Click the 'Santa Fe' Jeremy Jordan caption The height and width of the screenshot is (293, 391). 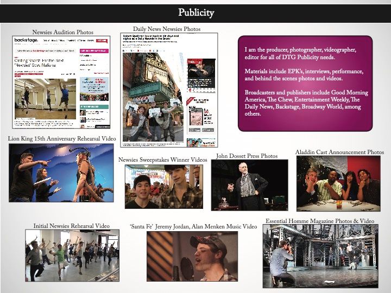click(x=193, y=226)
